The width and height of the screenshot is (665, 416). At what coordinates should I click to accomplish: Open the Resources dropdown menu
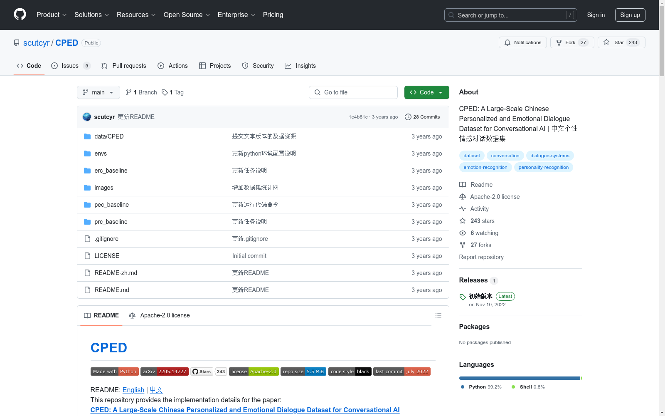[136, 15]
